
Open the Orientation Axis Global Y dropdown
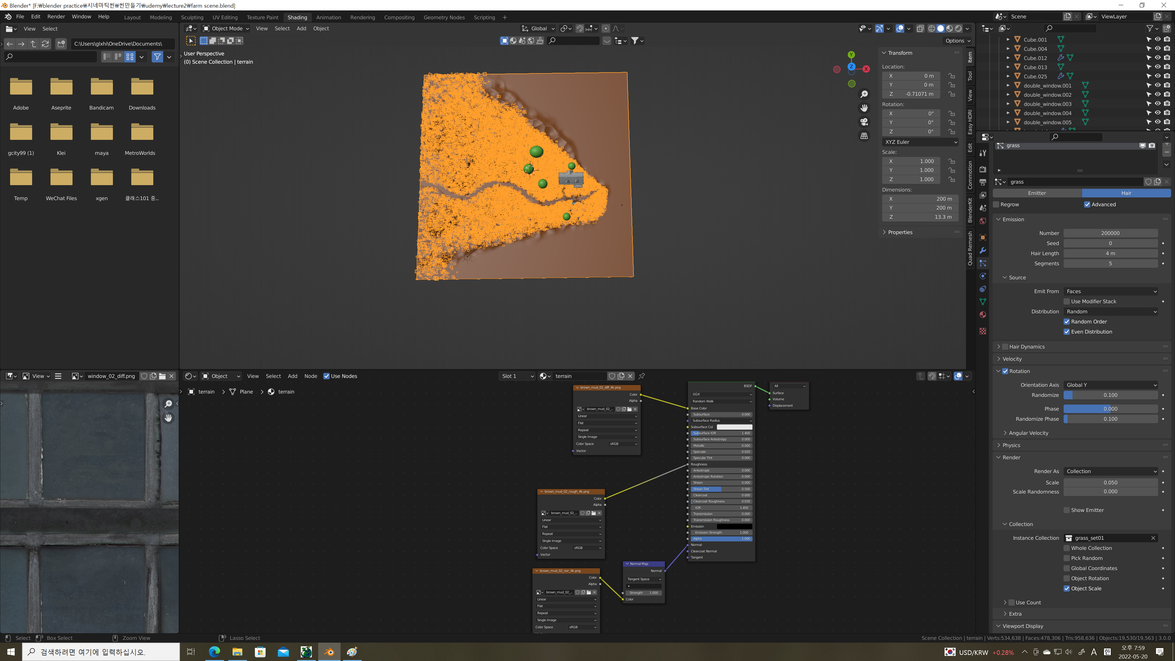[1111, 385]
